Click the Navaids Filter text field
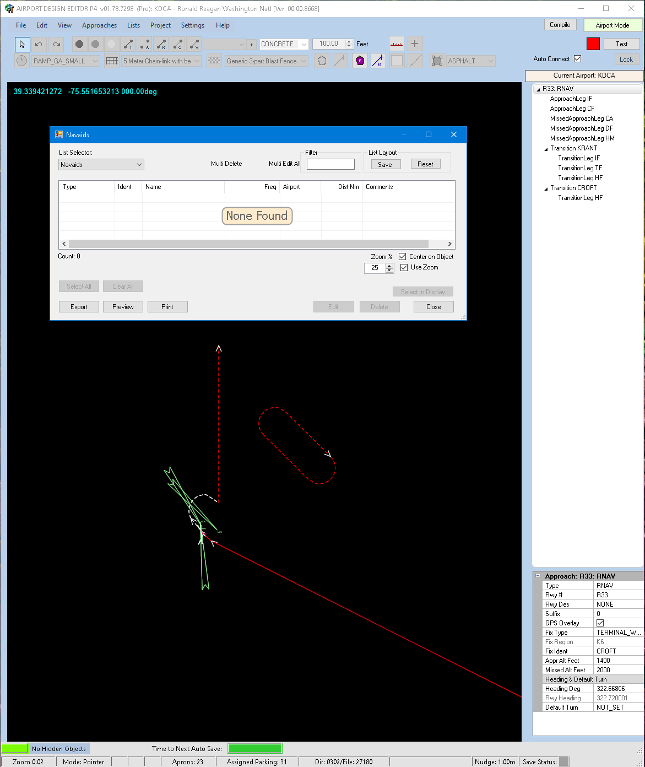 pyautogui.click(x=330, y=164)
